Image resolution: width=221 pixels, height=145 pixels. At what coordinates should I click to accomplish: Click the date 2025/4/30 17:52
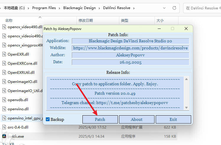point(92,127)
